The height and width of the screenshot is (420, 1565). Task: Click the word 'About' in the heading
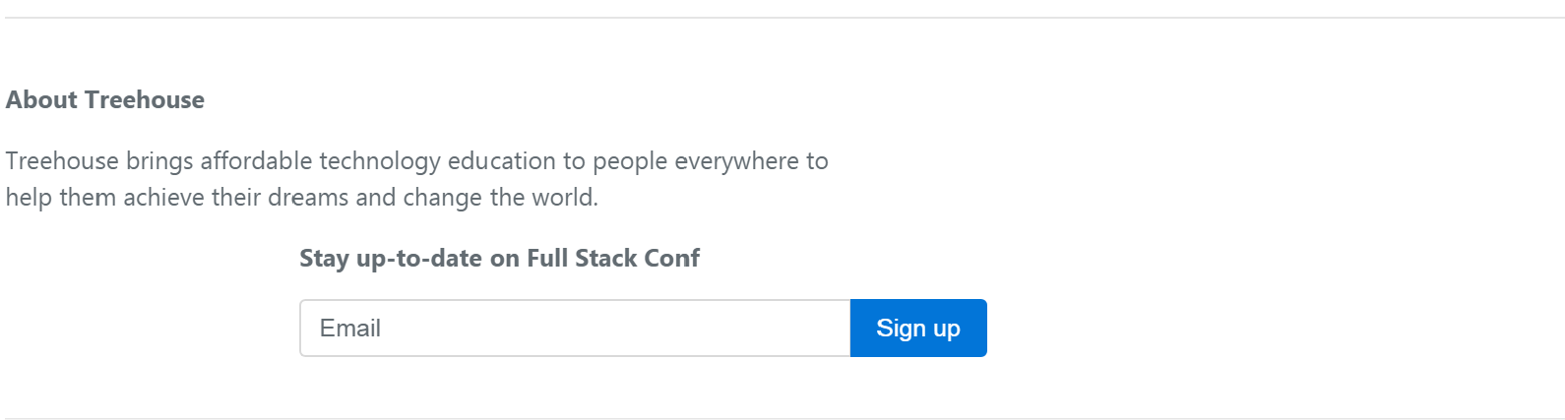coord(41,100)
